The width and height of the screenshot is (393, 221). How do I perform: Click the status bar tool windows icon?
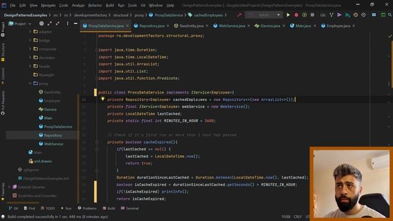coord(2,217)
